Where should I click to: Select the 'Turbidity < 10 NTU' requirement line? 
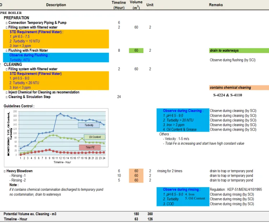click(25, 41)
